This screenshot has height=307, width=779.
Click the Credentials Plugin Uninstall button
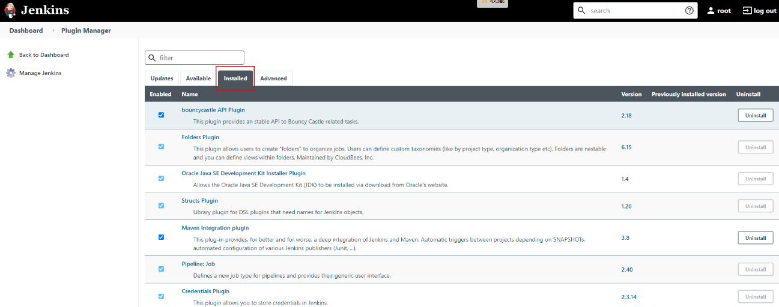(x=756, y=297)
